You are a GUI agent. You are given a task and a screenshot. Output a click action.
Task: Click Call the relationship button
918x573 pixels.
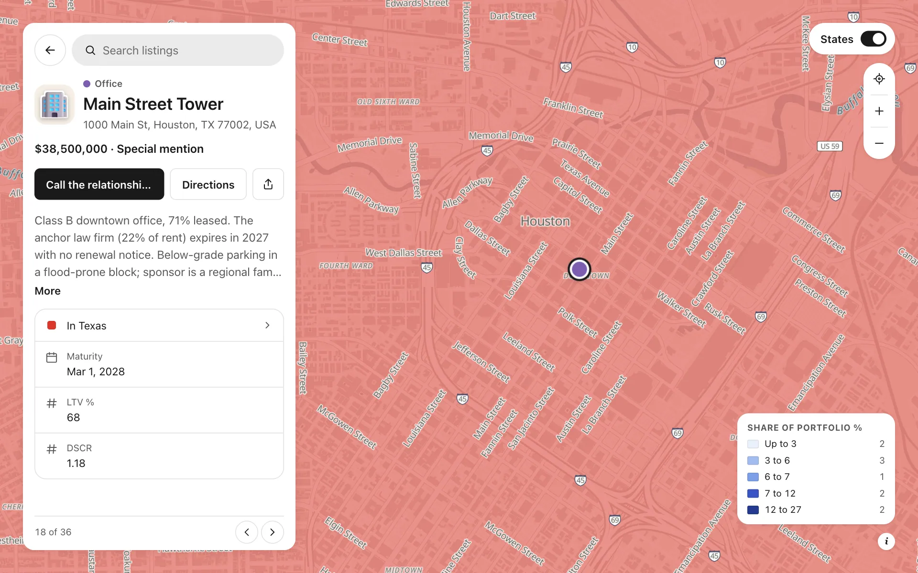pyautogui.click(x=99, y=184)
